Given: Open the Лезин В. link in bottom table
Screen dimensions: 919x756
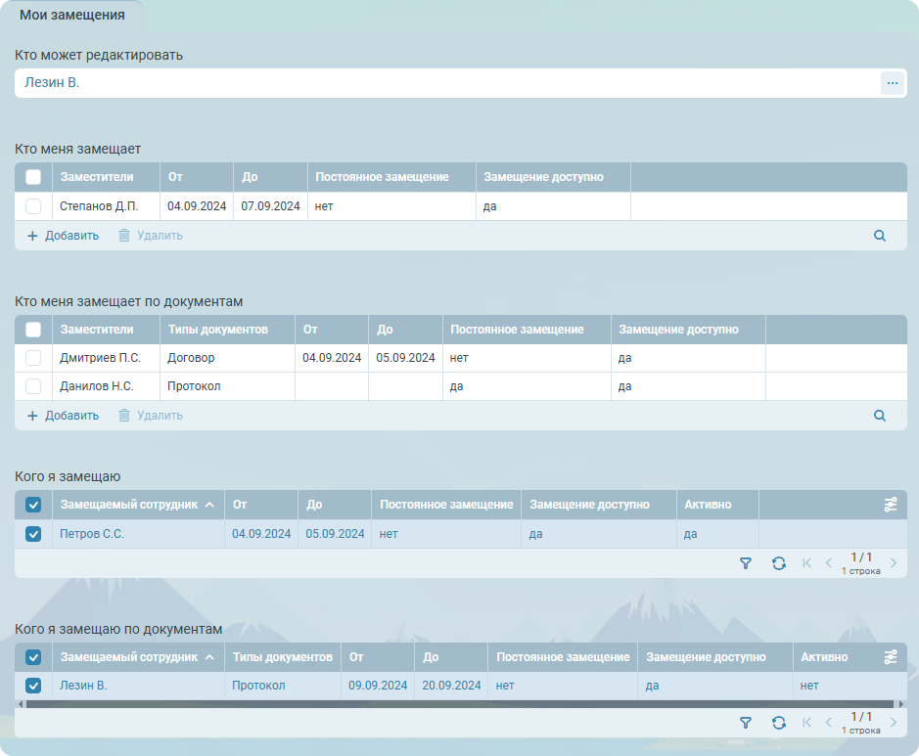Looking at the screenshot, I should pos(83,686).
